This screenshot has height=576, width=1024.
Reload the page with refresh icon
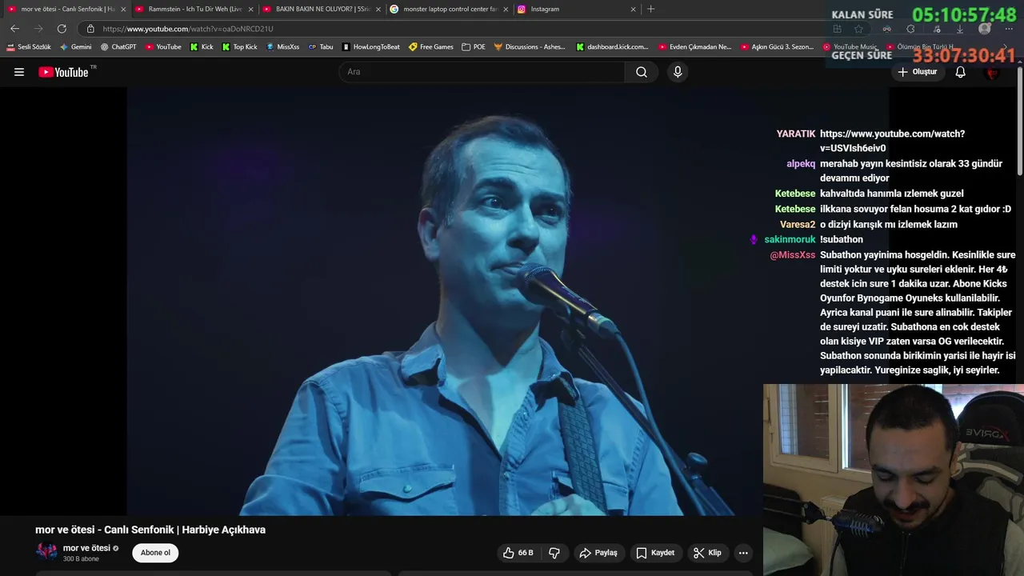(x=62, y=29)
